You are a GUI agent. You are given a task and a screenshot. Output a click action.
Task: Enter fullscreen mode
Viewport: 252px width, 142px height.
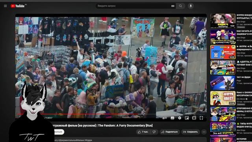tap(201, 118)
